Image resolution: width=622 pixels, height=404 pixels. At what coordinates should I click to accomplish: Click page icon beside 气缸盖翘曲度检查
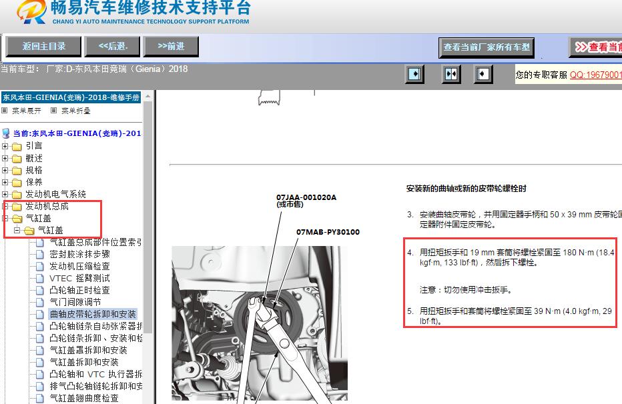[x=39, y=398]
